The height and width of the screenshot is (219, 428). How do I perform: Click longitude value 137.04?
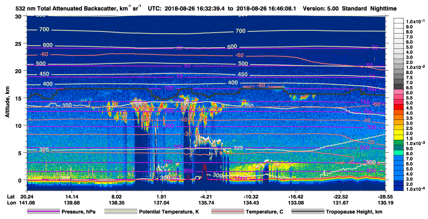[x=161, y=203]
